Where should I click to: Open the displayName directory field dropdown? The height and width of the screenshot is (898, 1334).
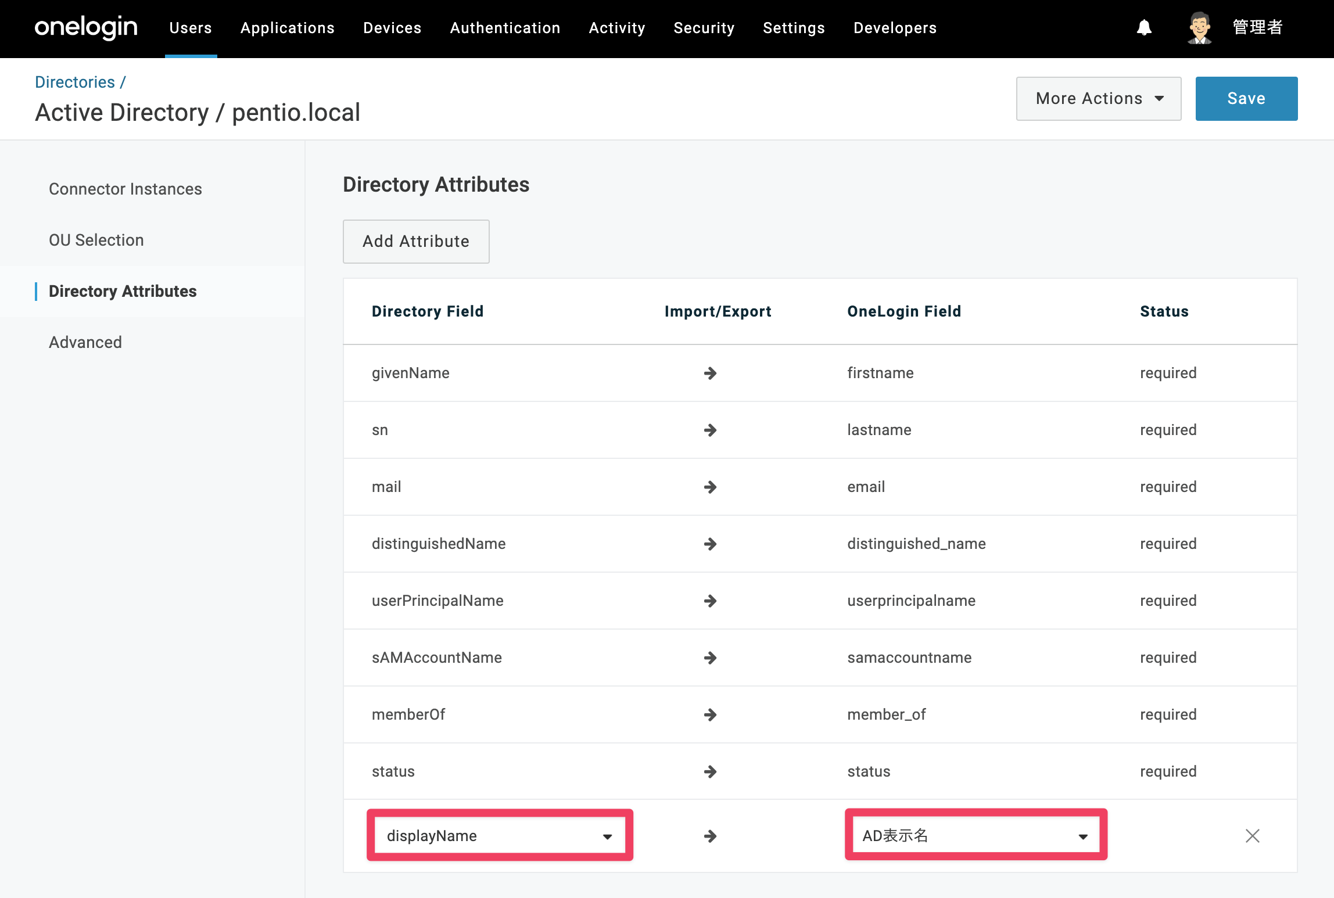500,836
